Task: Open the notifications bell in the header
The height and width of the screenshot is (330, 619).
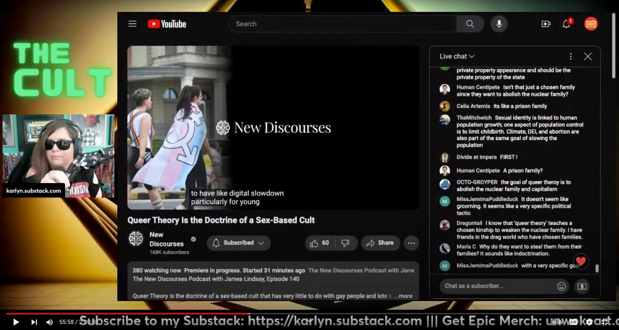Action: (x=567, y=24)
